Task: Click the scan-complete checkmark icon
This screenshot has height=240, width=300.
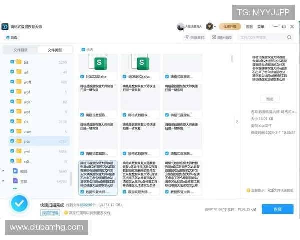Action: click(x=19, y=203)
